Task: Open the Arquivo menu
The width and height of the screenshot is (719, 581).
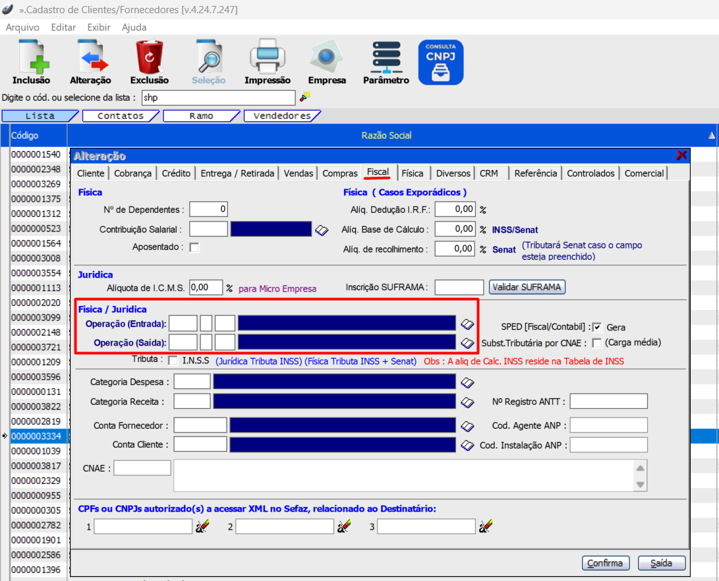Action: (22, 28)
